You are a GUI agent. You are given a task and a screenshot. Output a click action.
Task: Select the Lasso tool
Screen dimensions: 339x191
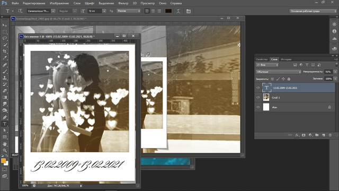click(x=5, y=38)
